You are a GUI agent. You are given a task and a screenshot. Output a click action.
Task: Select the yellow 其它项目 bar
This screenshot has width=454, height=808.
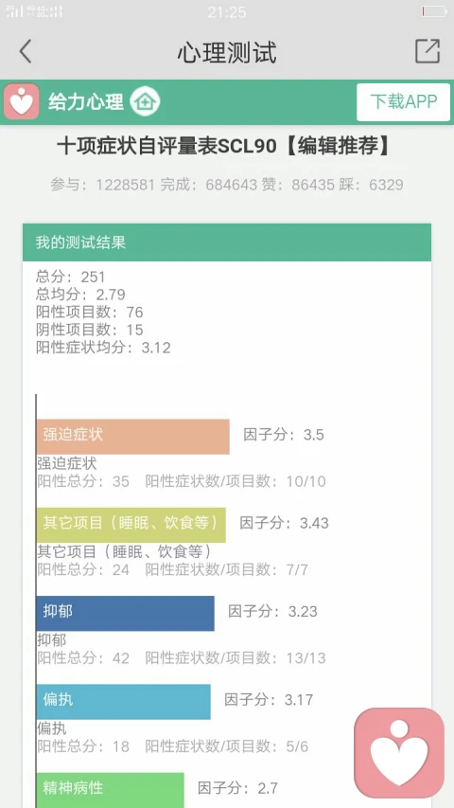pyautogui.click(x=131, y=525)
